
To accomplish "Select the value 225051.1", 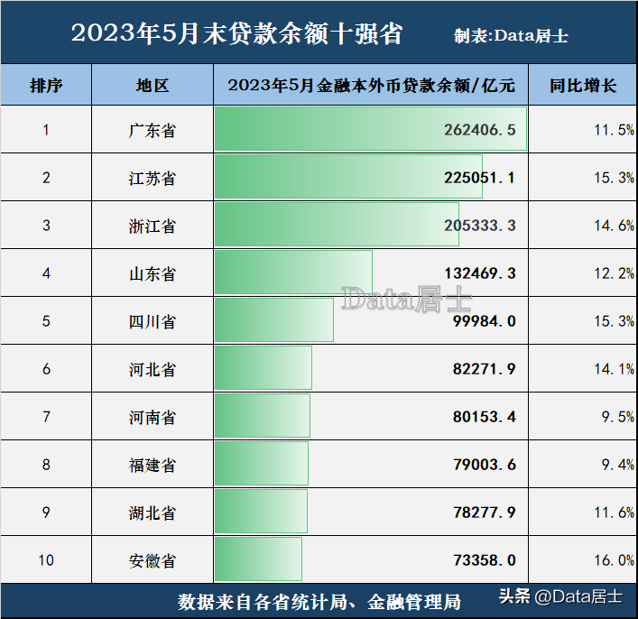I will (x=480, y=178).
